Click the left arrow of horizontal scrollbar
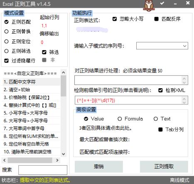194x184 pixels. click(5, 160)
